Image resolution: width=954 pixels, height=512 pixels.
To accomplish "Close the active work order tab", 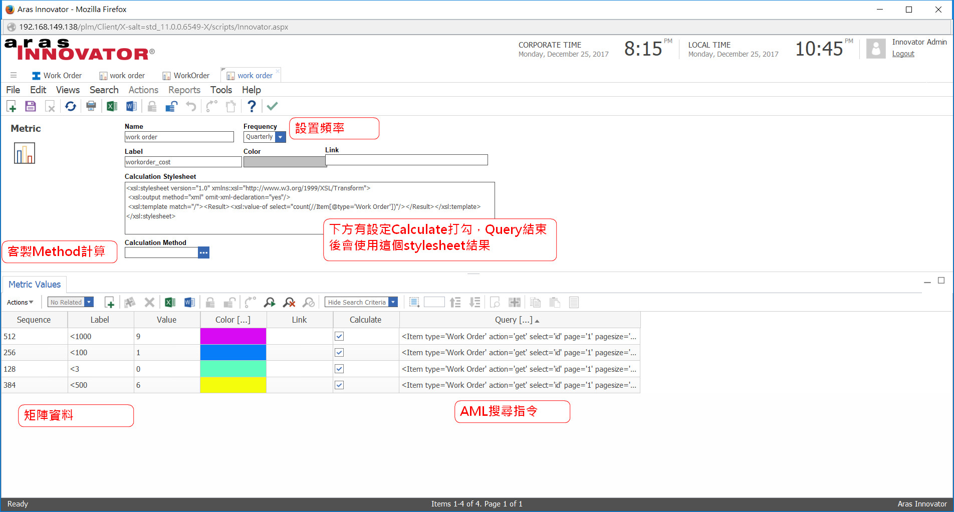I will coord(278,71).
